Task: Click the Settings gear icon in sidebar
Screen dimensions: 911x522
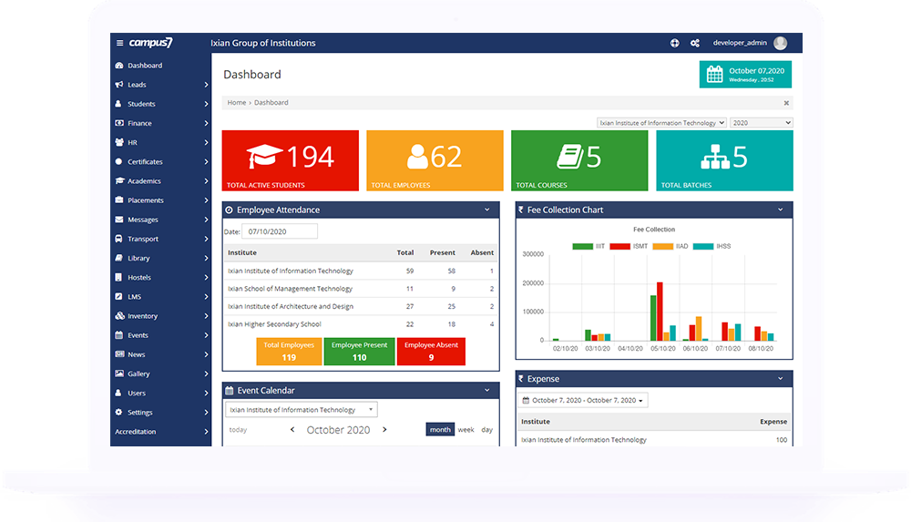Action: [118, 412]
